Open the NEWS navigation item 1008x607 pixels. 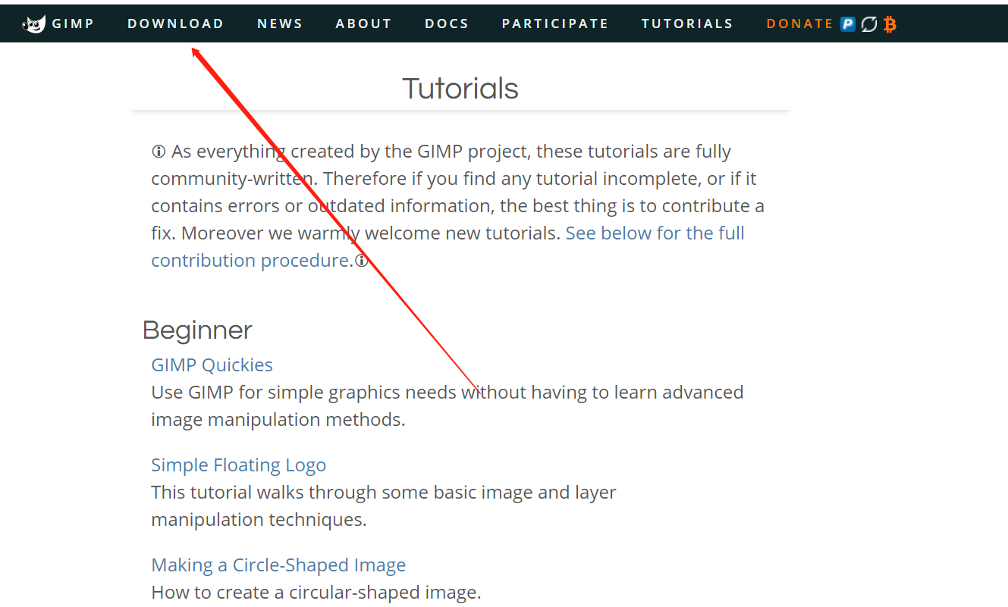(280, 23)
